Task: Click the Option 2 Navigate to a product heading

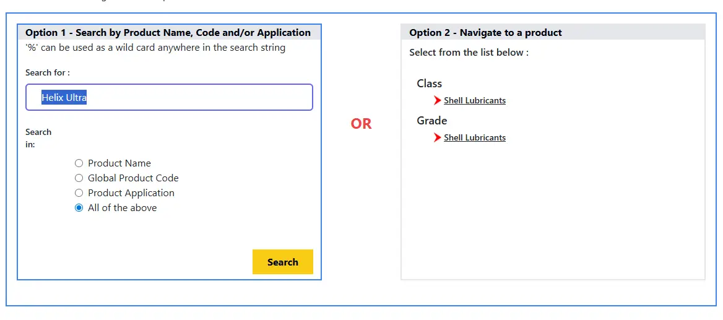Action: point(485,33)
